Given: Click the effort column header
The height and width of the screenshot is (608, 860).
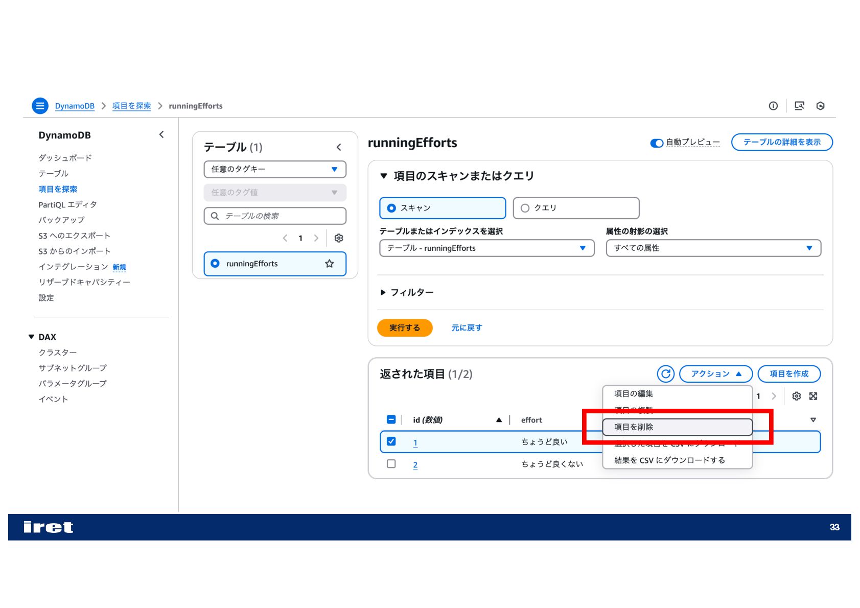Looking at the screenshot, I should point(531,420).
